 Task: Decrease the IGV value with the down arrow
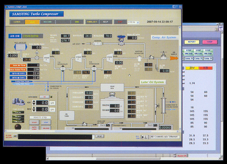click(34, 104)
